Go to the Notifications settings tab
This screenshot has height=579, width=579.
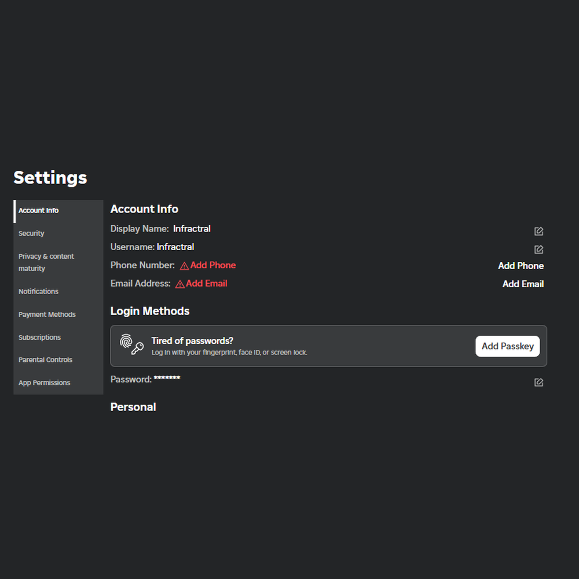(58, 291)
